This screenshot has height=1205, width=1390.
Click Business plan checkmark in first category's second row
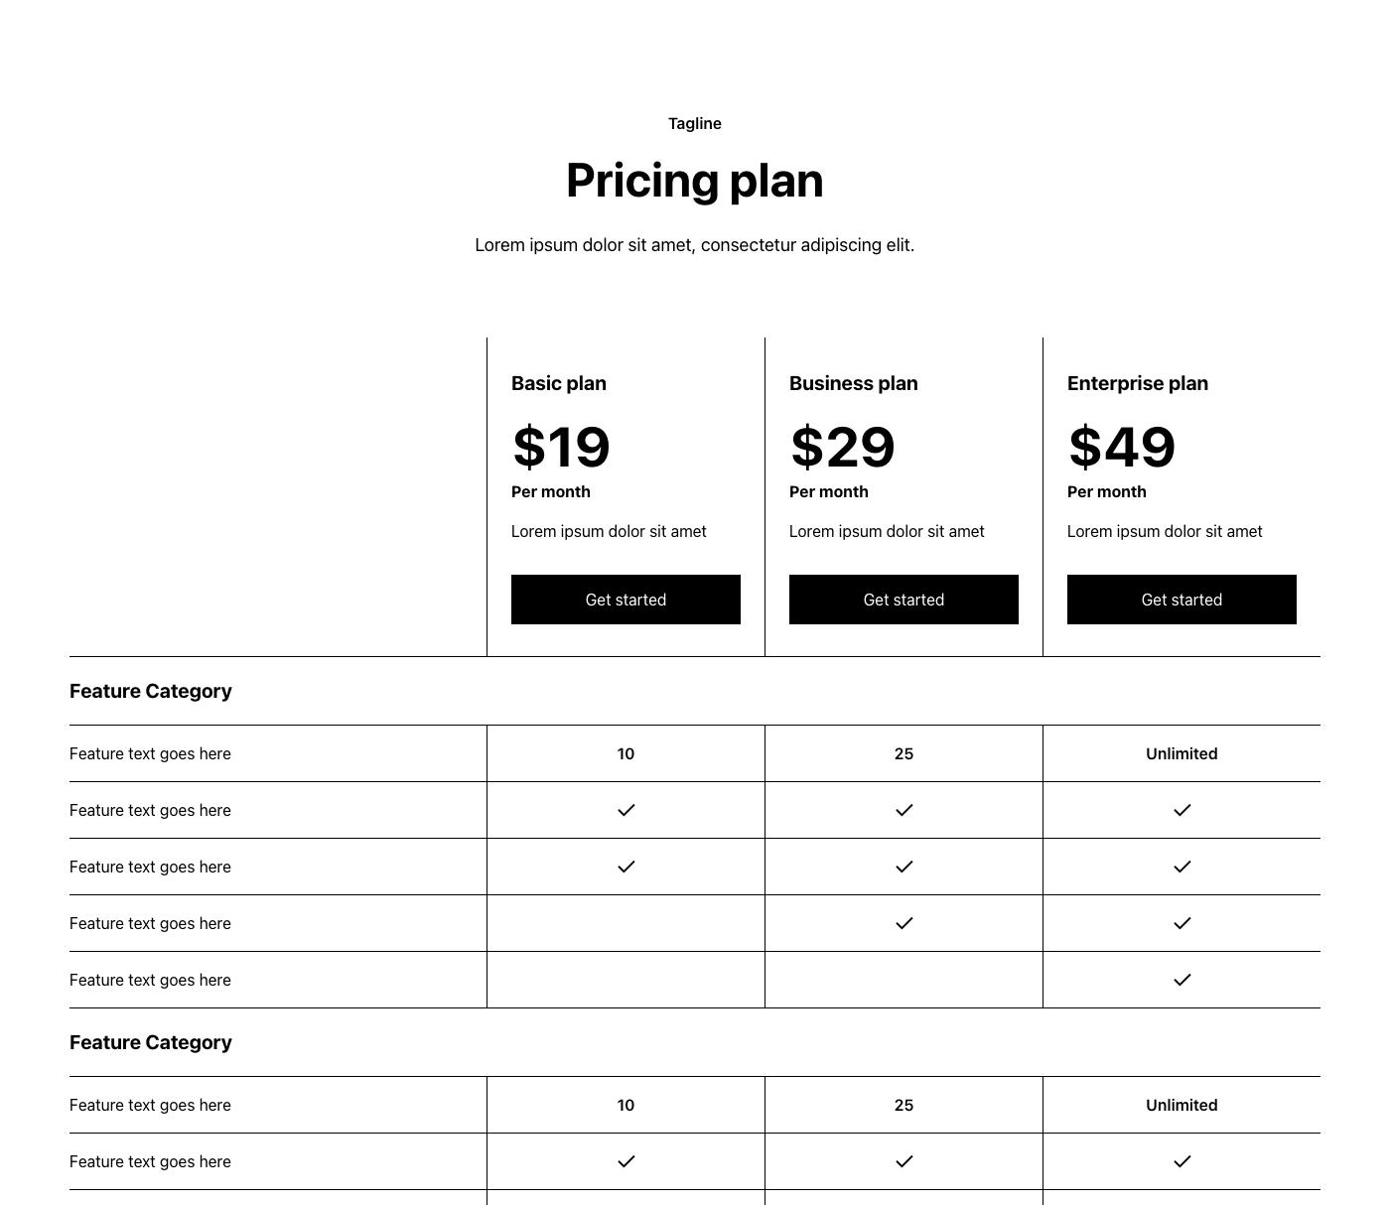pos(903,810)
